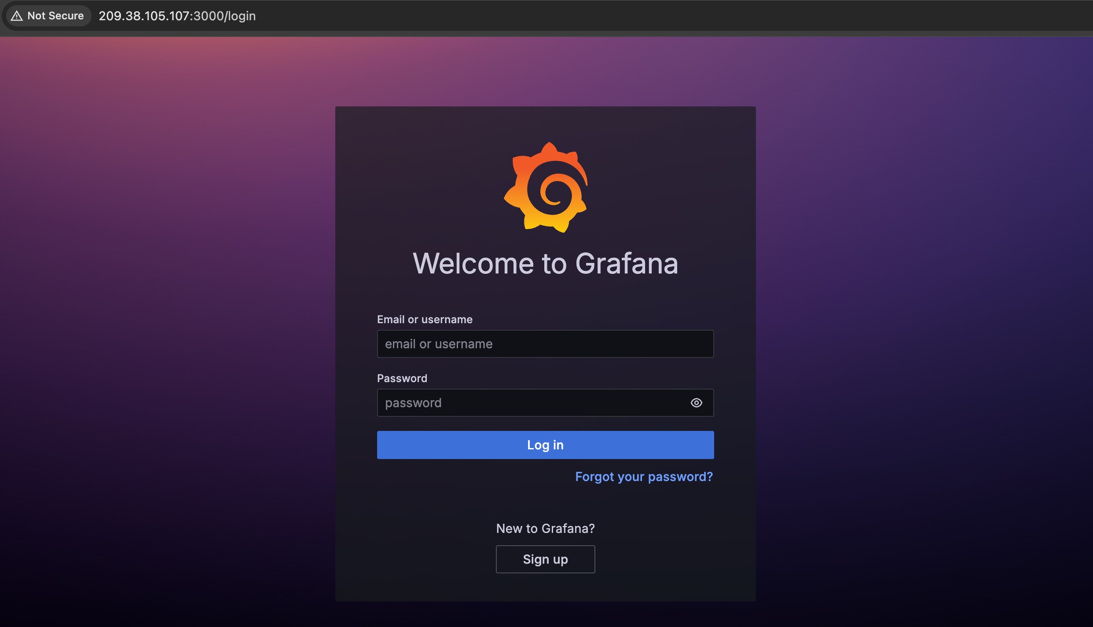
Task: Open site connection details via Not Secure label
Action: (x=48, y=15)
